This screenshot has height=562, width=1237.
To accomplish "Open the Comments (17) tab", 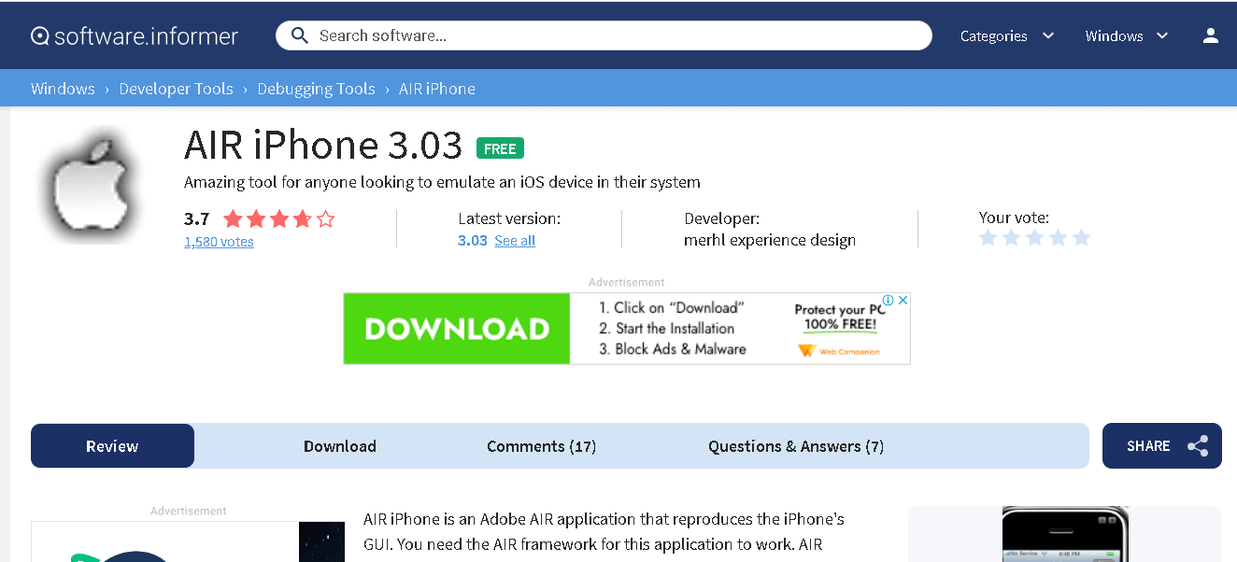I will coord(541,446).
